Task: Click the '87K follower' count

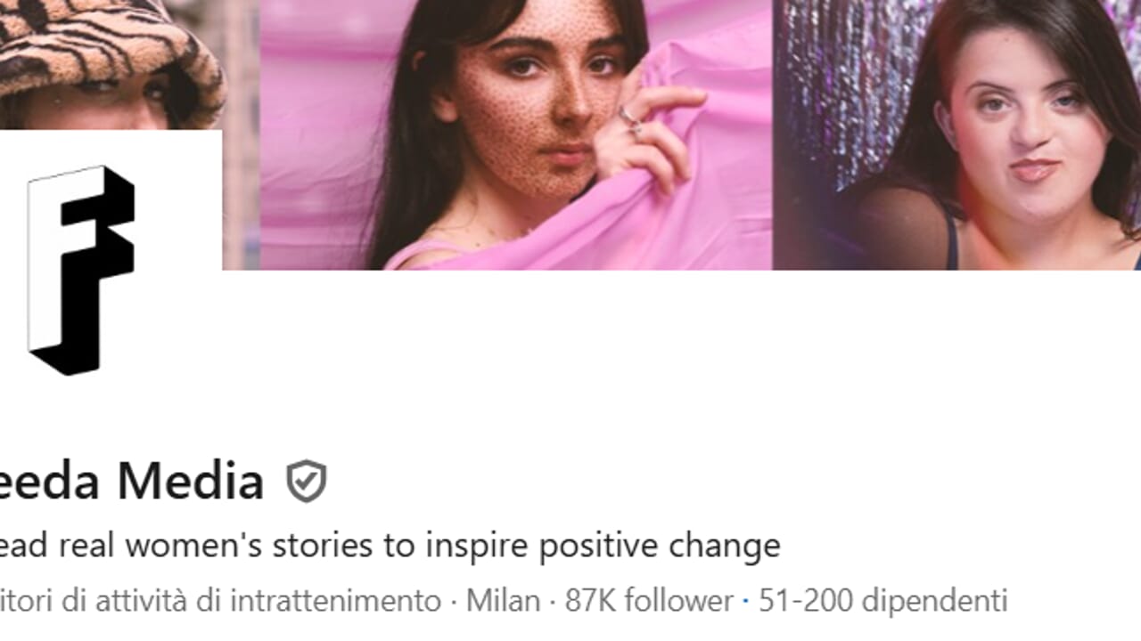Action: pyautogui.click(x=648, y=601)
